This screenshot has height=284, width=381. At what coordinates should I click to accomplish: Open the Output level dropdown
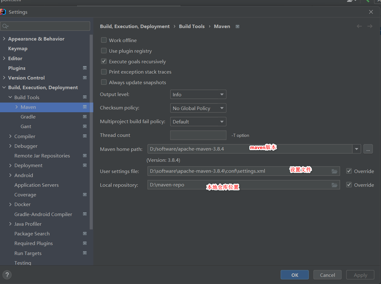click(x=198, y=94)
